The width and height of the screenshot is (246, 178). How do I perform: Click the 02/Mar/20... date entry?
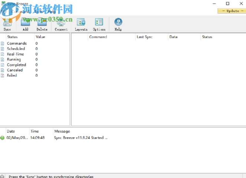(17, 138)
